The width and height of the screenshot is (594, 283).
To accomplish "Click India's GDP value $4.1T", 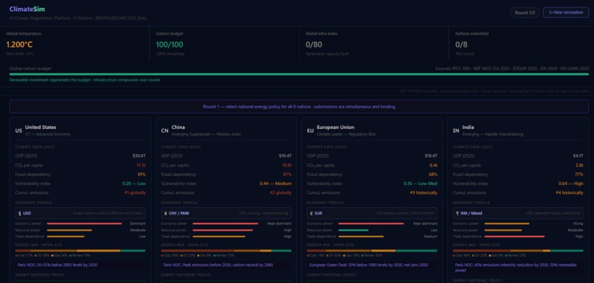I will 578,156.
